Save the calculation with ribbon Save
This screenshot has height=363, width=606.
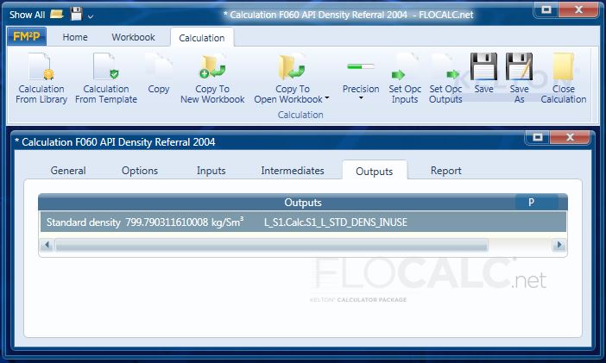pos(483,73)
